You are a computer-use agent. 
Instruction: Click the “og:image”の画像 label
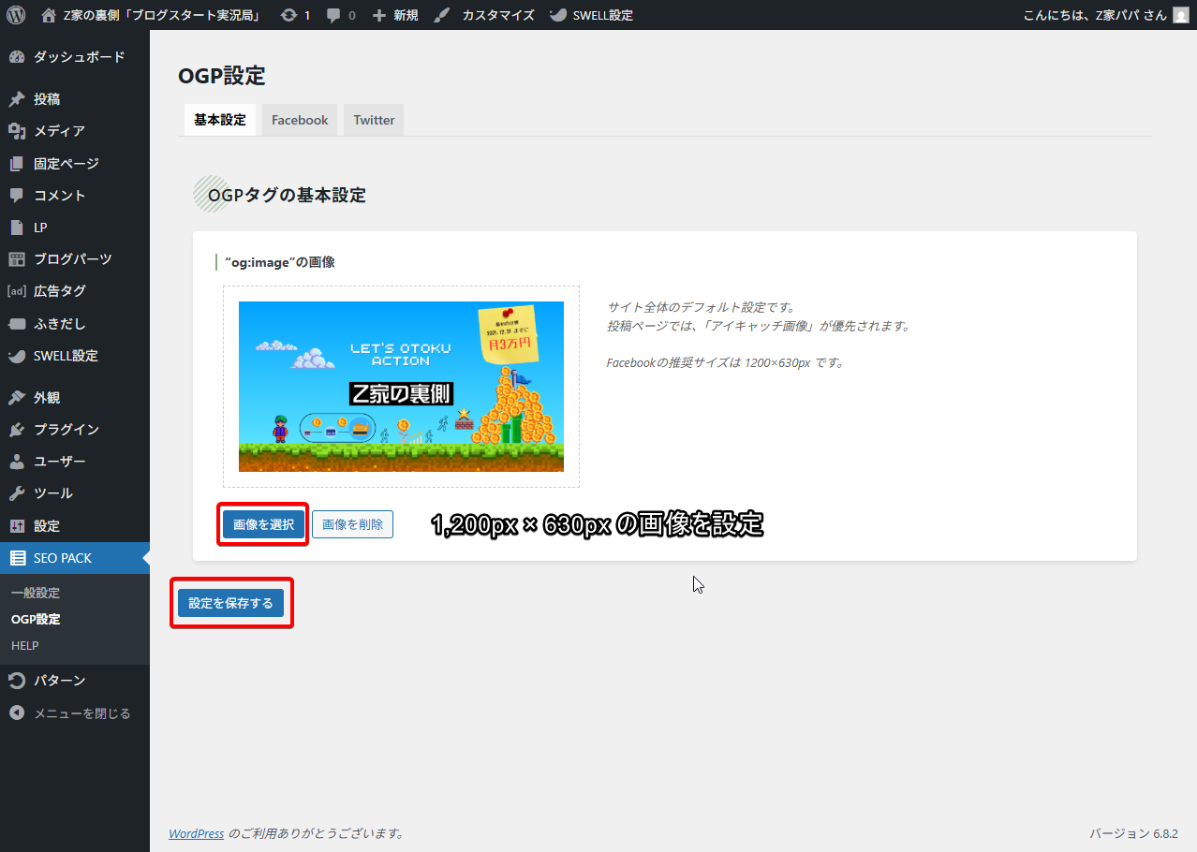point(280,262)
